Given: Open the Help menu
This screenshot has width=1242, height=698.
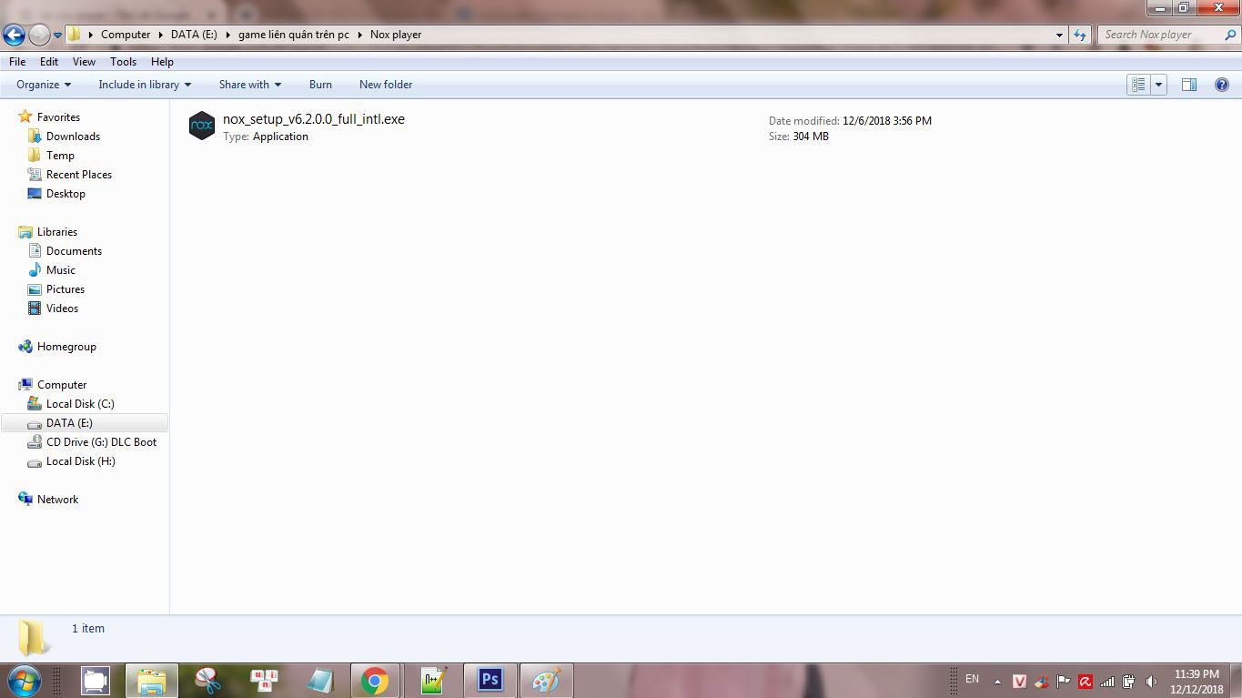Looking at the screenshot, I should [x=162, y=62].
